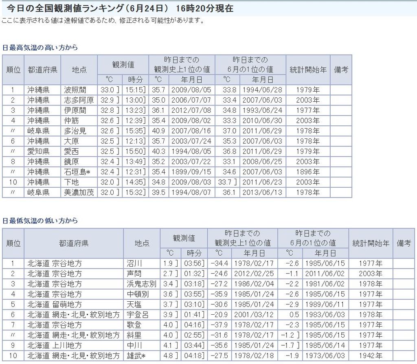This screenshot has height=364, width=417.
Task: Click 統計開始年 header in high-temperature table
Action: [x=308, y=70]
